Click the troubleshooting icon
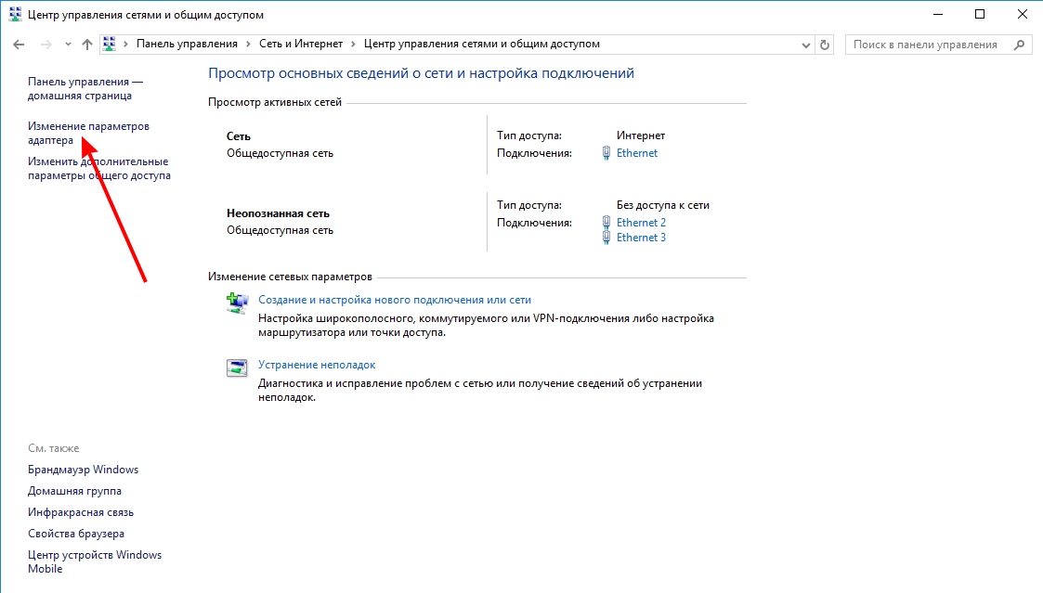The height and width of the screenshot is (593, 1043). [238, 367]
